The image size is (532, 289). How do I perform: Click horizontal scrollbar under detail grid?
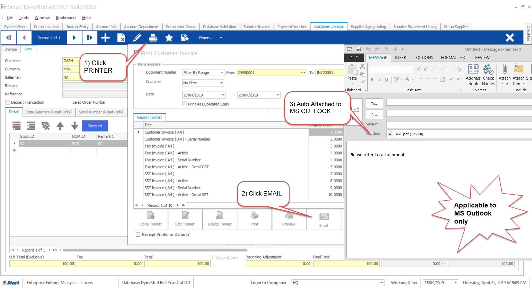[155, 250]
